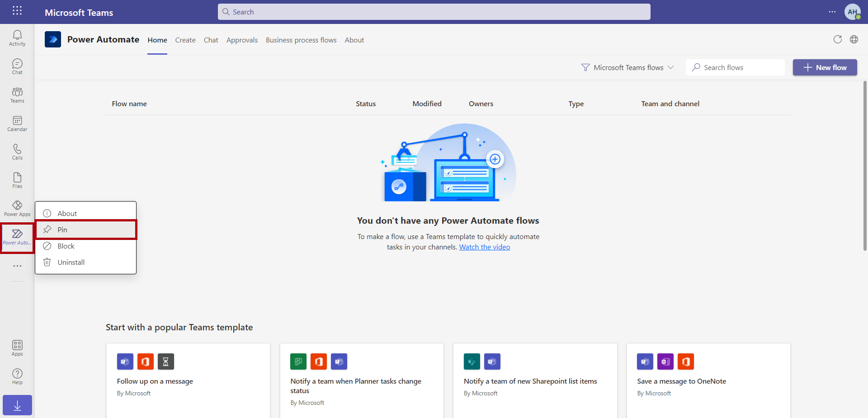
Task: Switch to the Create tab
Action: point(185,40)
